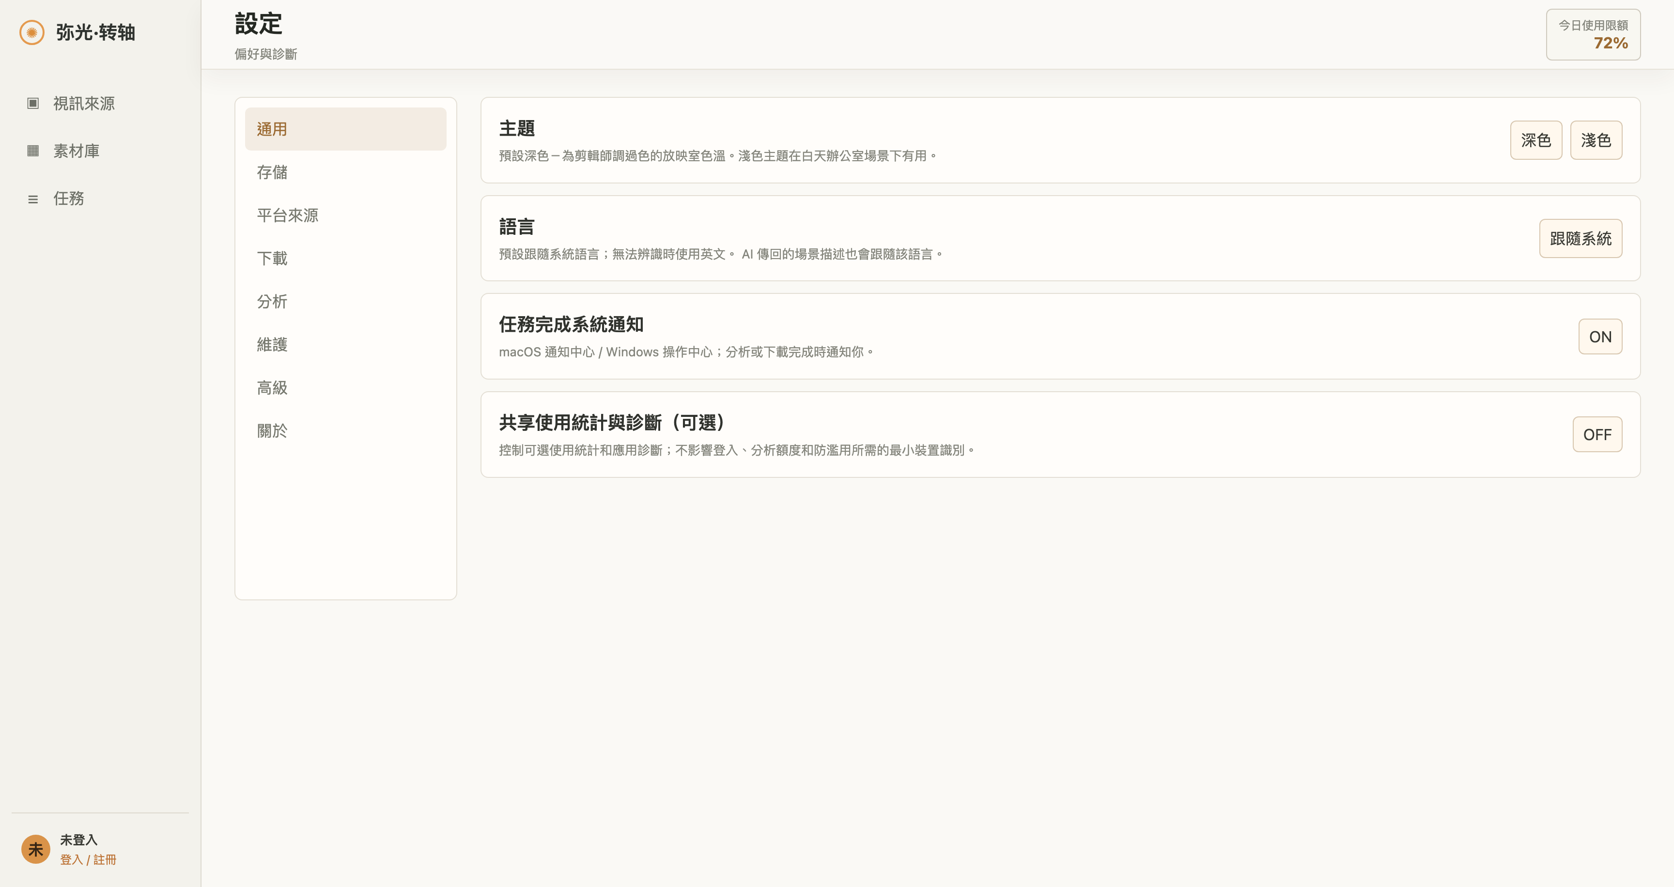Choose the 深色 theme button
Viewport: 1674px width, 887px height.
[x=1536, y=140]
